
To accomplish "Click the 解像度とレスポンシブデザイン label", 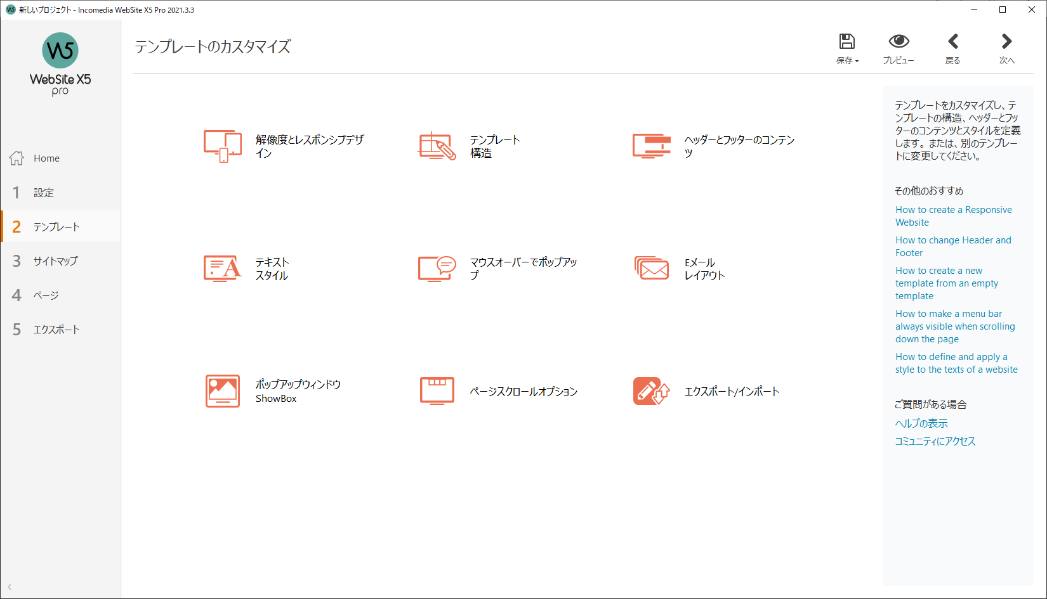I will (x=310, y=146).
